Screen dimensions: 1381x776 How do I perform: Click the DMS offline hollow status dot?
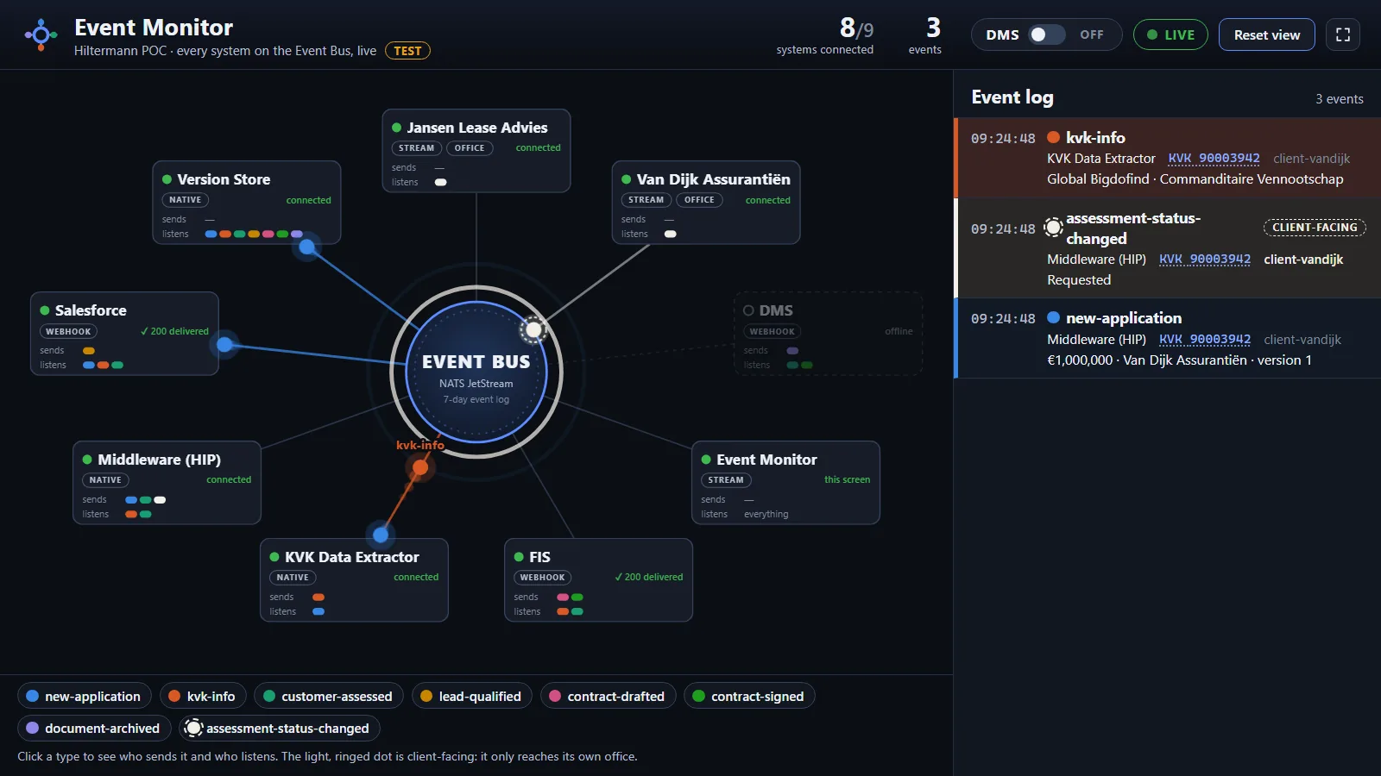pos(748,310)
